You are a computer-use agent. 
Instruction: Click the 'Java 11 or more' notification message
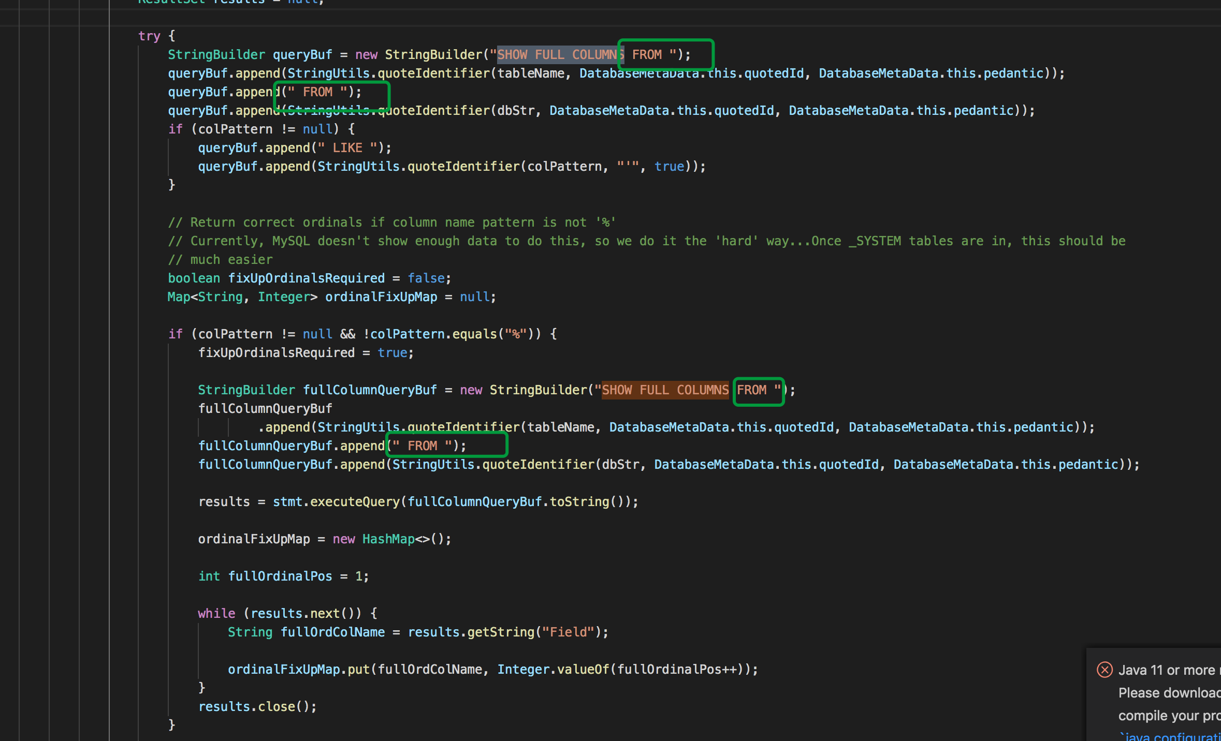(x=1166, y=670)
